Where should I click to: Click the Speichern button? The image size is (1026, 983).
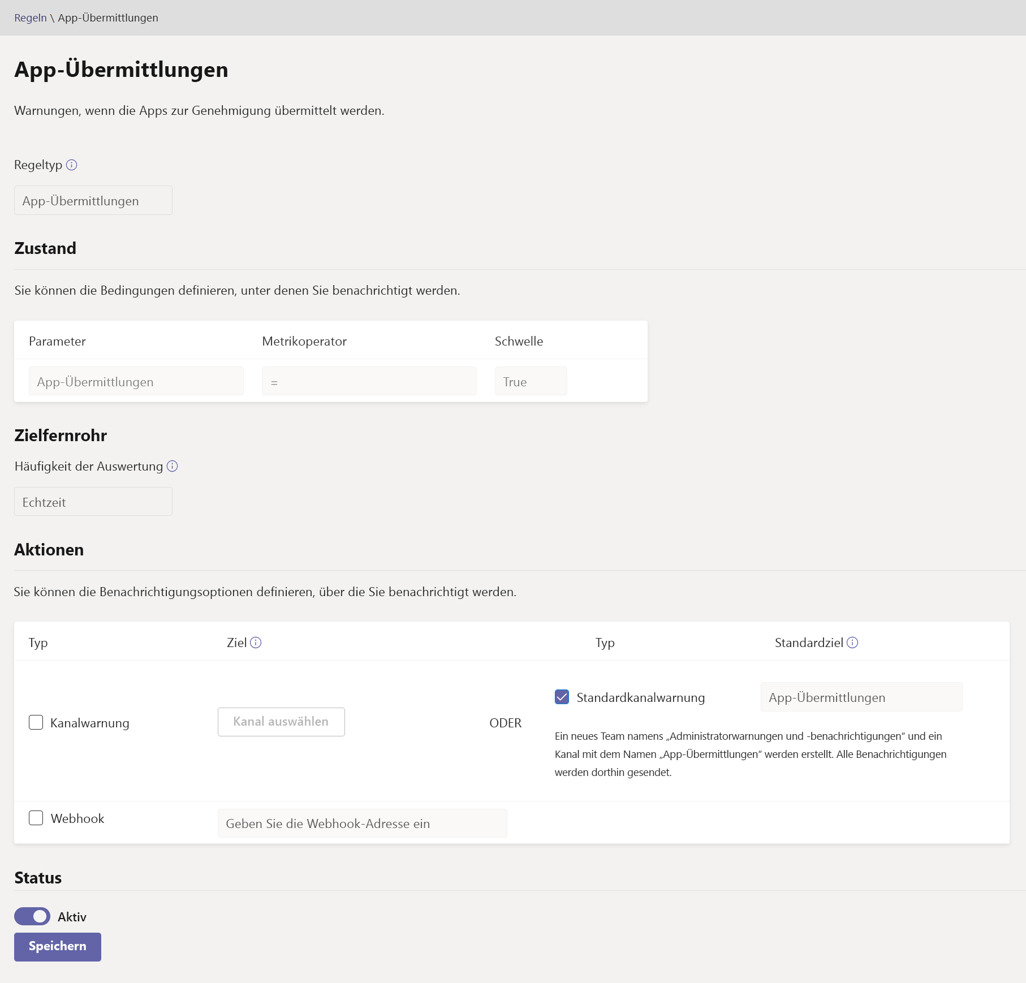pyautogui.click(x=58, y=946)
